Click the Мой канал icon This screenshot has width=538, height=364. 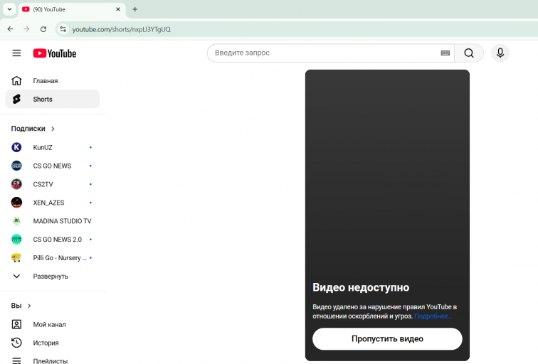16,324
